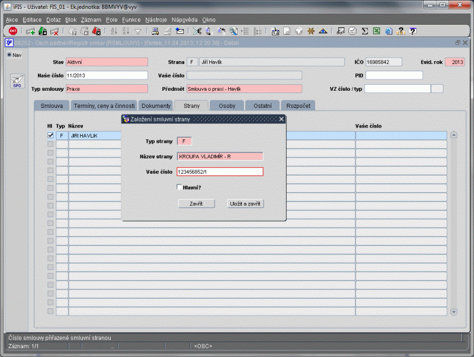
Task: Click the triangle pyramid toolbar icon
Action: click(x=323, y=31)
